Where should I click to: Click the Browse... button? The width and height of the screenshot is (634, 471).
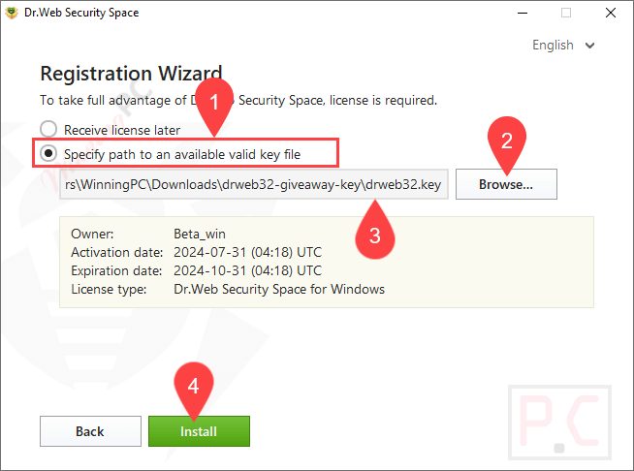tap(506, 184)
